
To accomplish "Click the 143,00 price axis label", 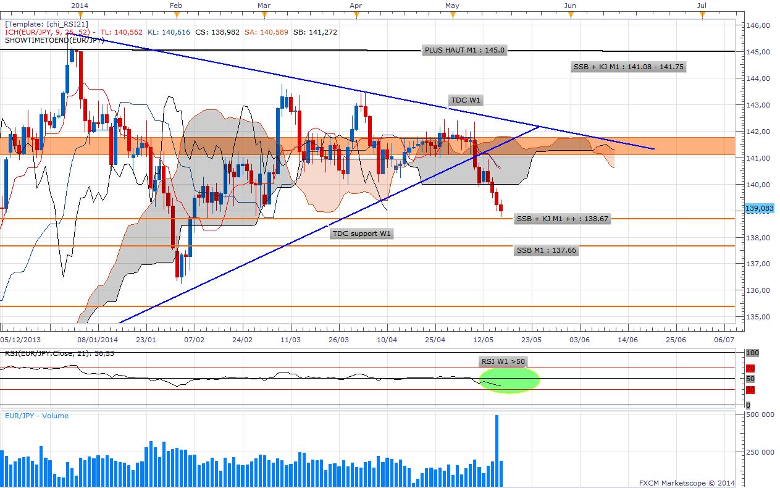I will point(757,105).
